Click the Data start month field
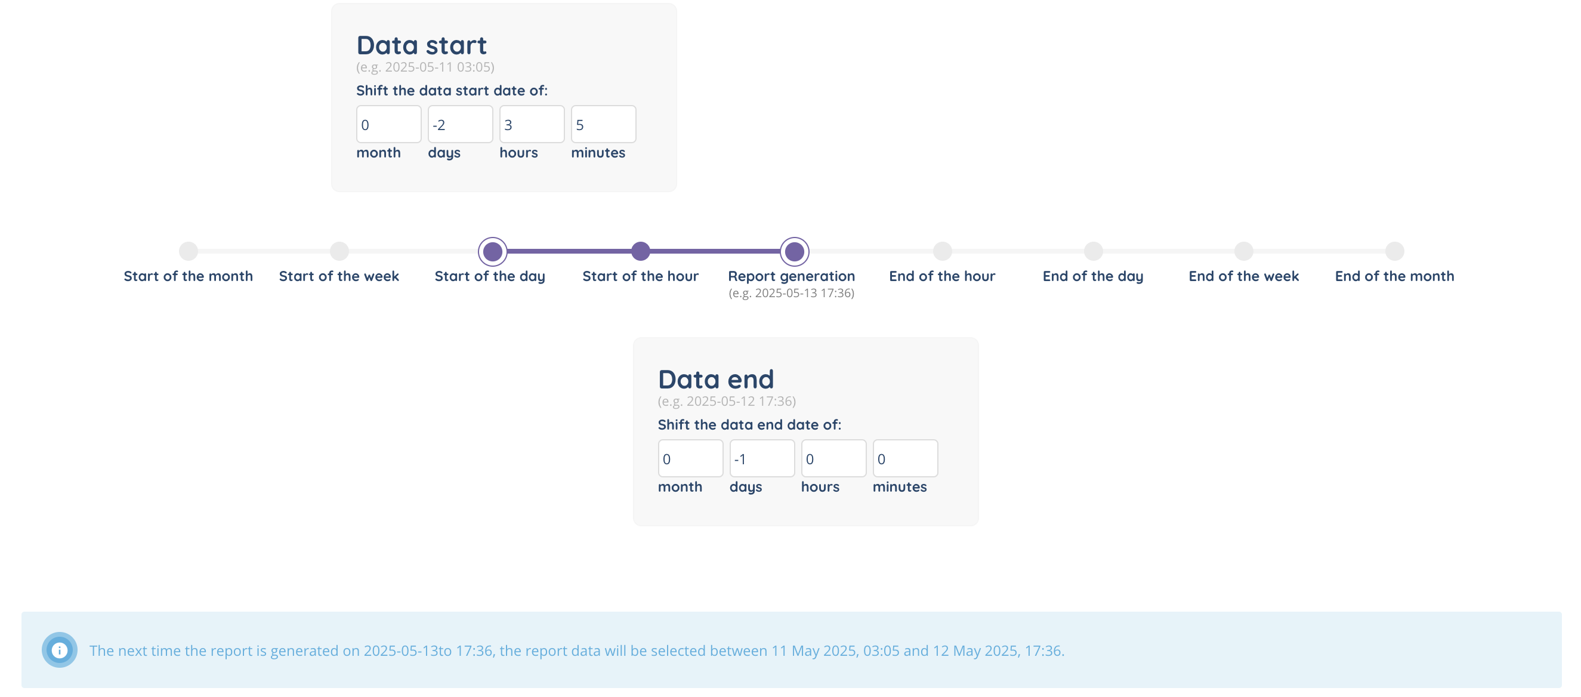1581x697 pixels. coord(388,125)
